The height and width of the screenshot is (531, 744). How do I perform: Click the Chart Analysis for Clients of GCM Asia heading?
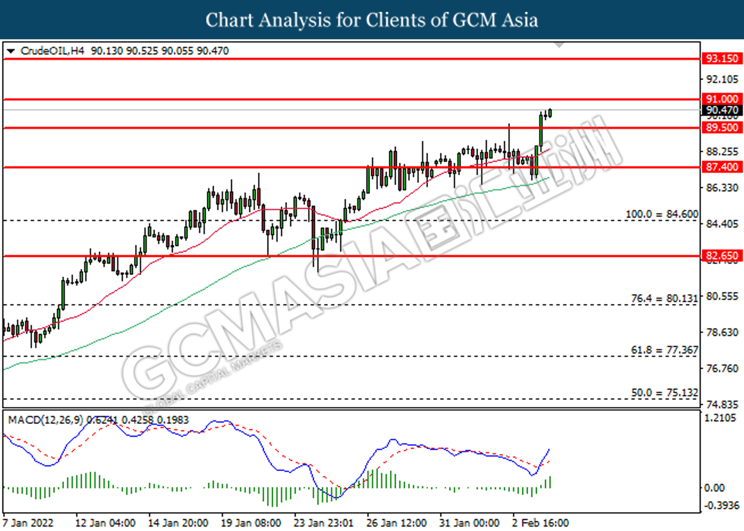tap(372, 20)
